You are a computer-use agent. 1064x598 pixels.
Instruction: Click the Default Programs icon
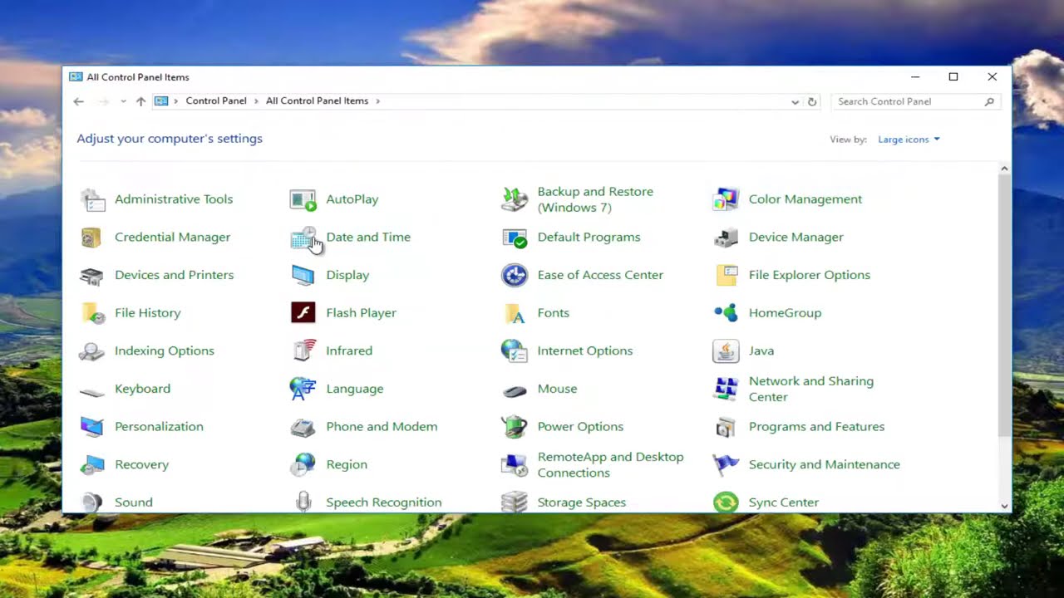tap(515, 238)
